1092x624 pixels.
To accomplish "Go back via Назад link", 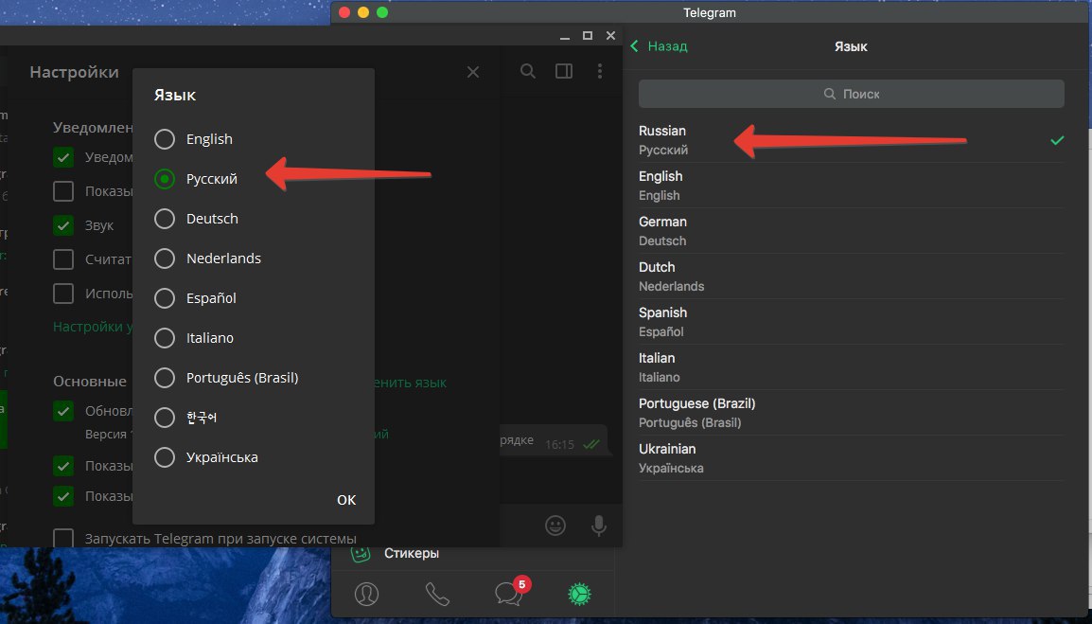I will click(x=667, y=46).
